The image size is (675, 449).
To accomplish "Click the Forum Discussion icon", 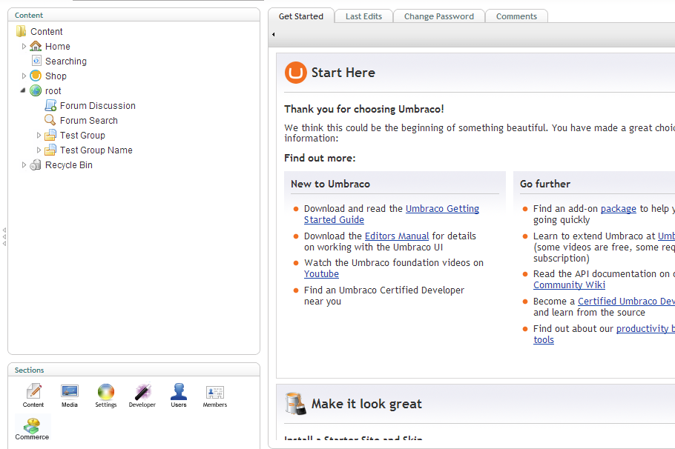I will coord(50,105).
